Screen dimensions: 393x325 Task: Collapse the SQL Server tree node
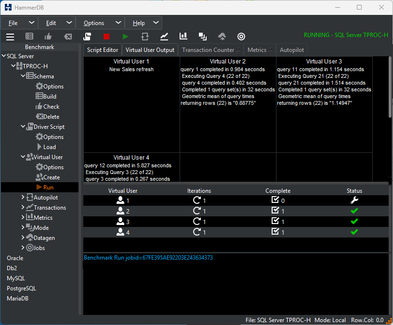4,56
